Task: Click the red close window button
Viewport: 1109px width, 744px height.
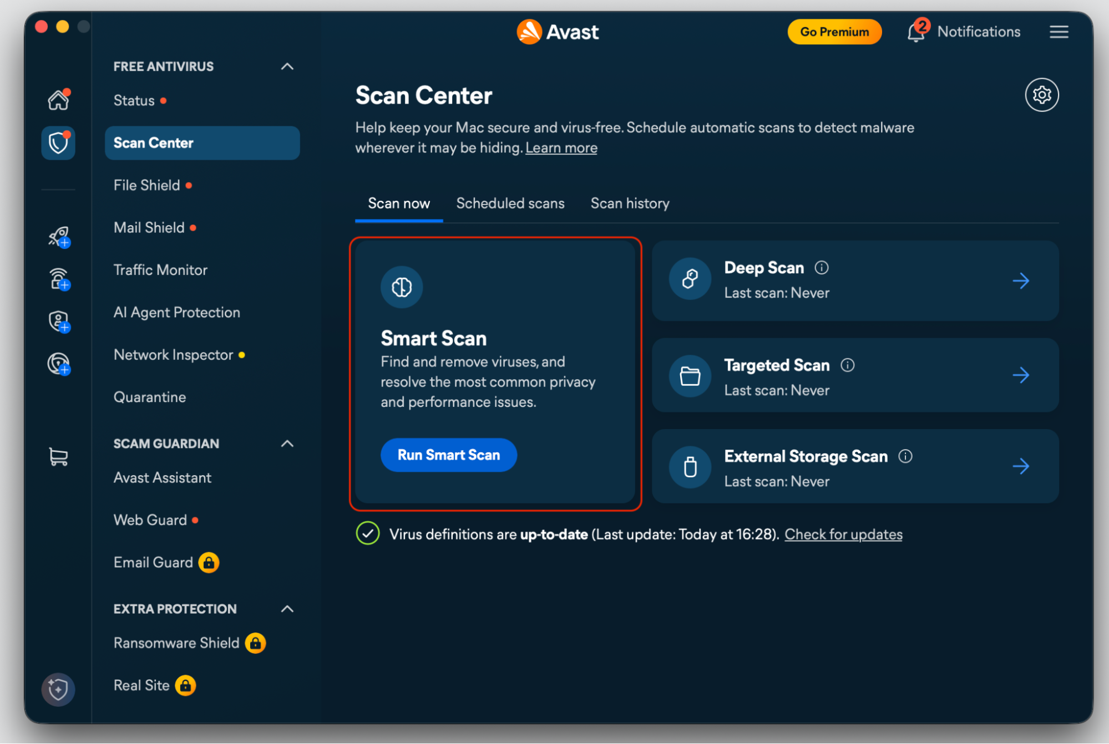Action: (41, 26)
